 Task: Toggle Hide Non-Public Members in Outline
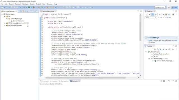coord(166,49)
